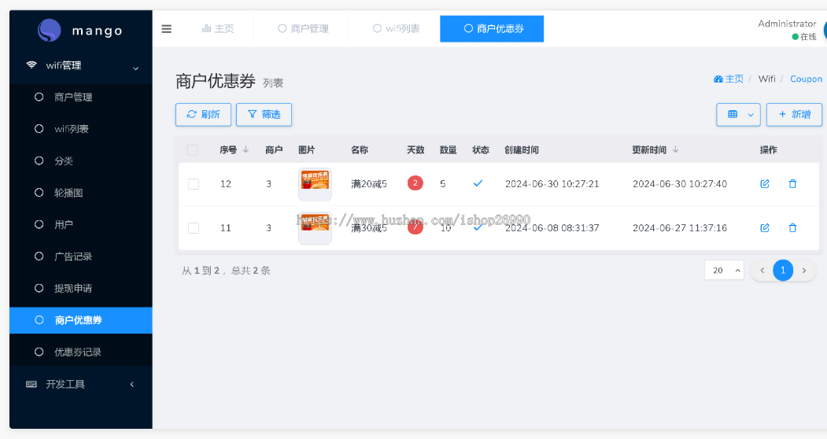Open 优惠券记录 in sidebar

[81, 352]
